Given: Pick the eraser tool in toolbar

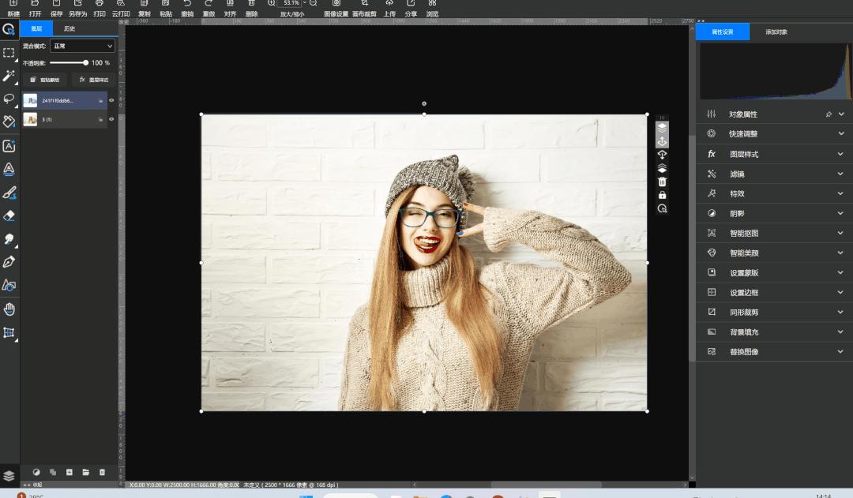Looking at the screenshot, I should coord(9,215).
